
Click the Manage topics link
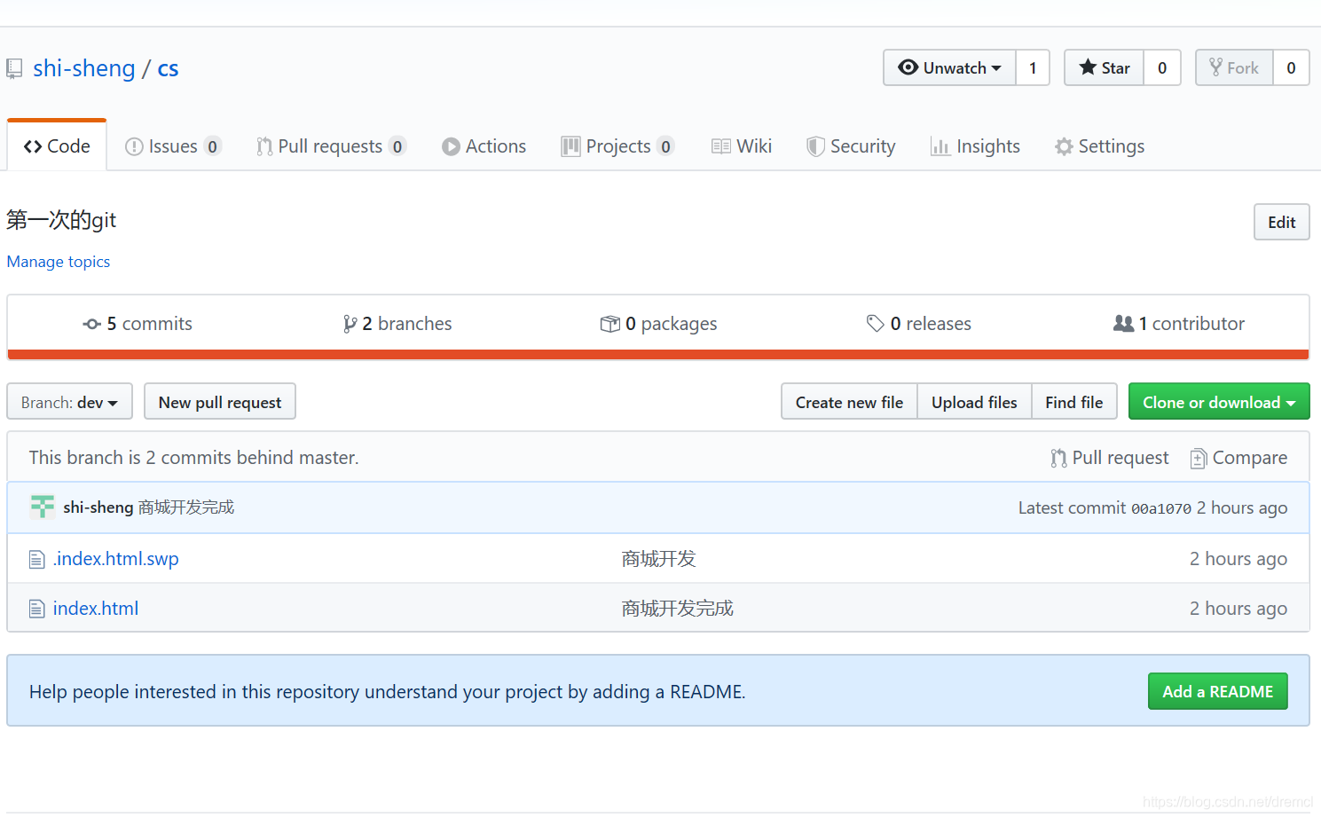(x=59, y=262)
